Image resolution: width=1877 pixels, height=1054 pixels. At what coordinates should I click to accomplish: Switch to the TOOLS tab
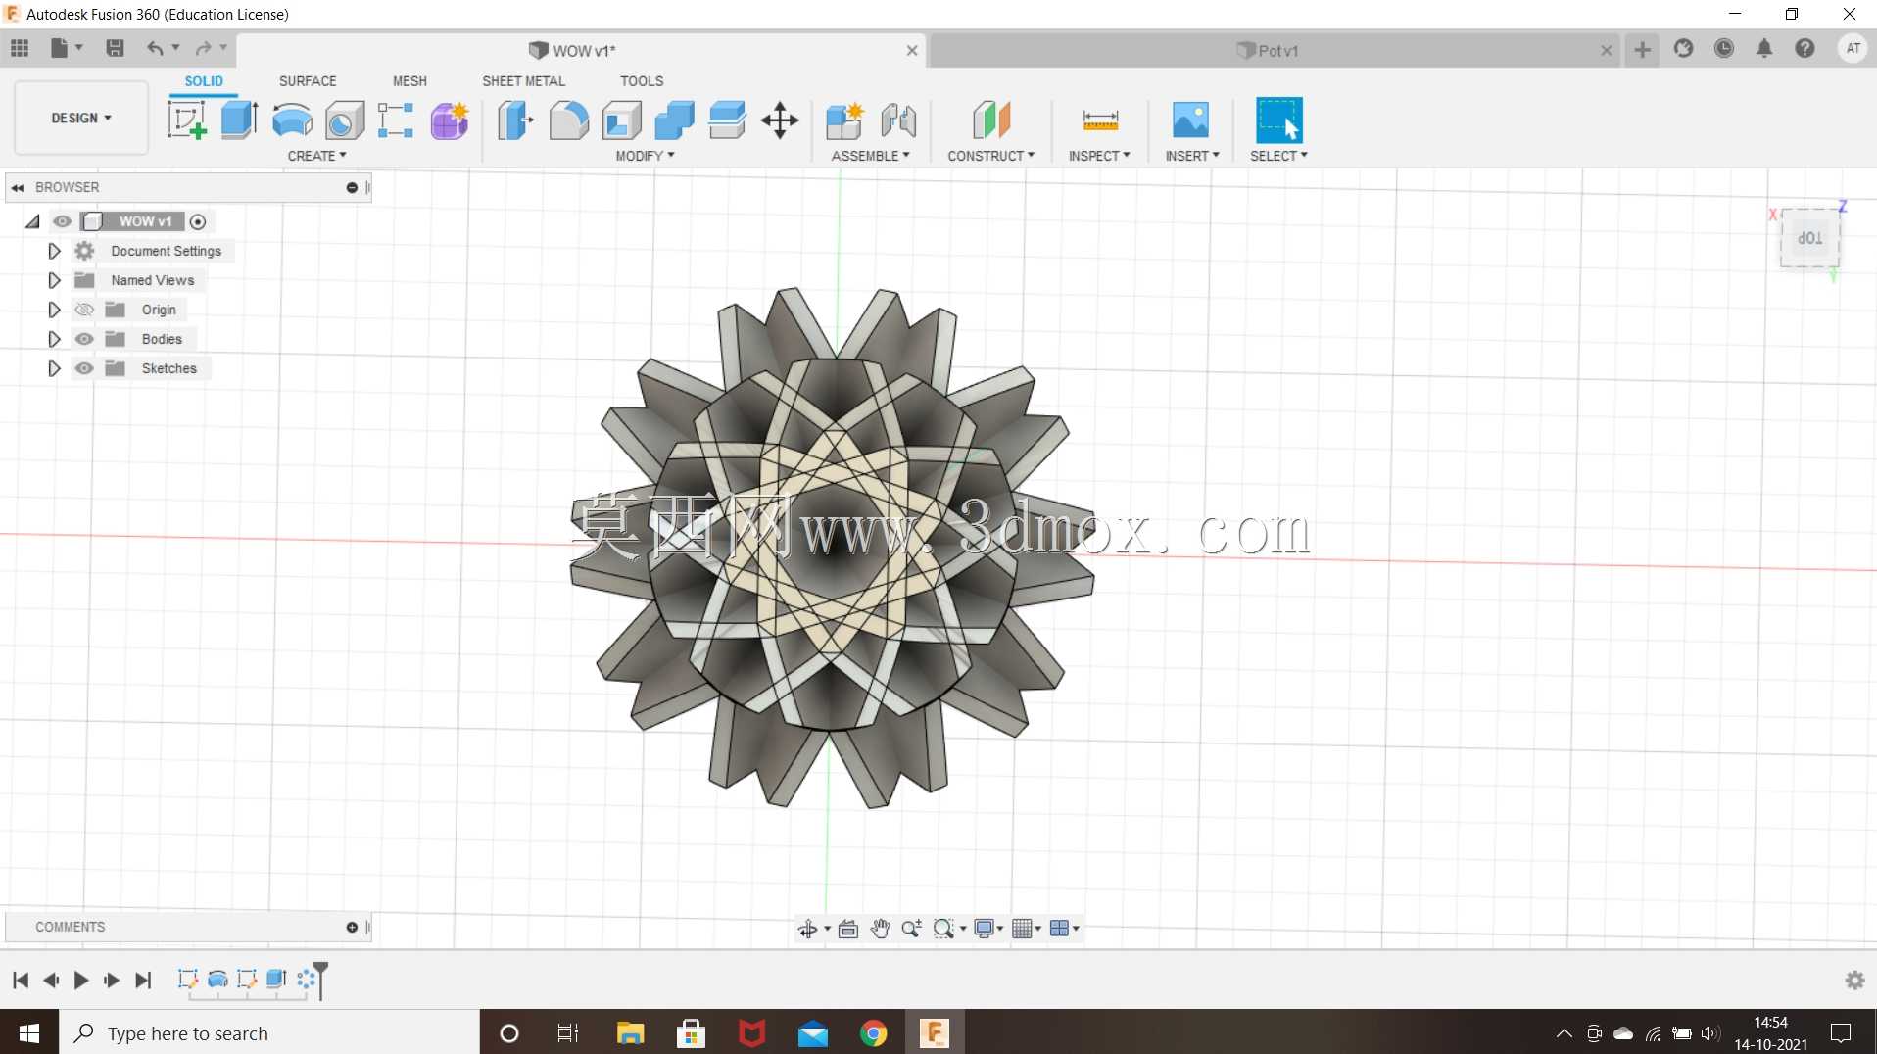point(642,81)
